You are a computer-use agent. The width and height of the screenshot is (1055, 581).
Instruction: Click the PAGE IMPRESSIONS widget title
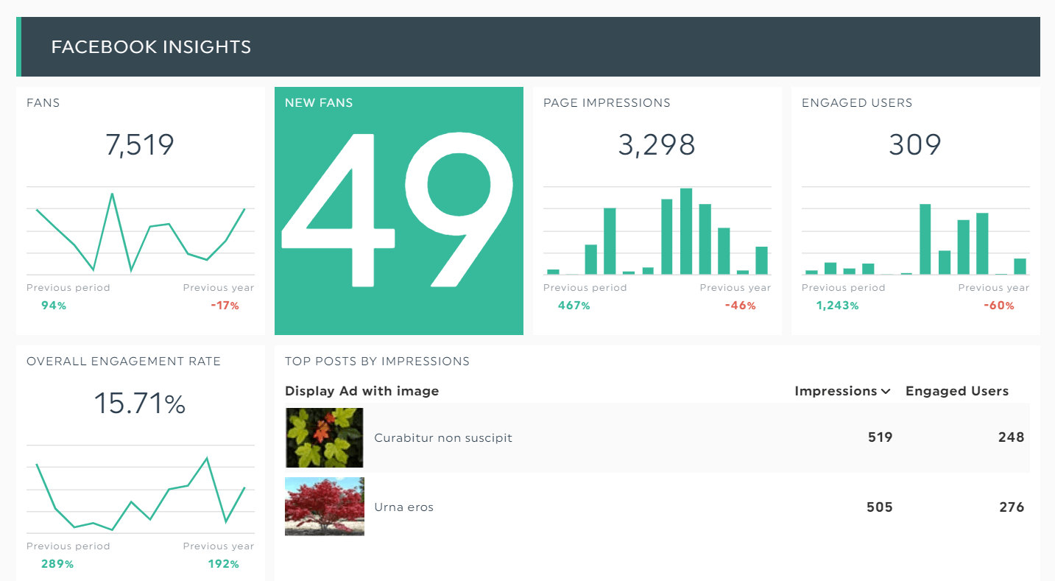607,103
